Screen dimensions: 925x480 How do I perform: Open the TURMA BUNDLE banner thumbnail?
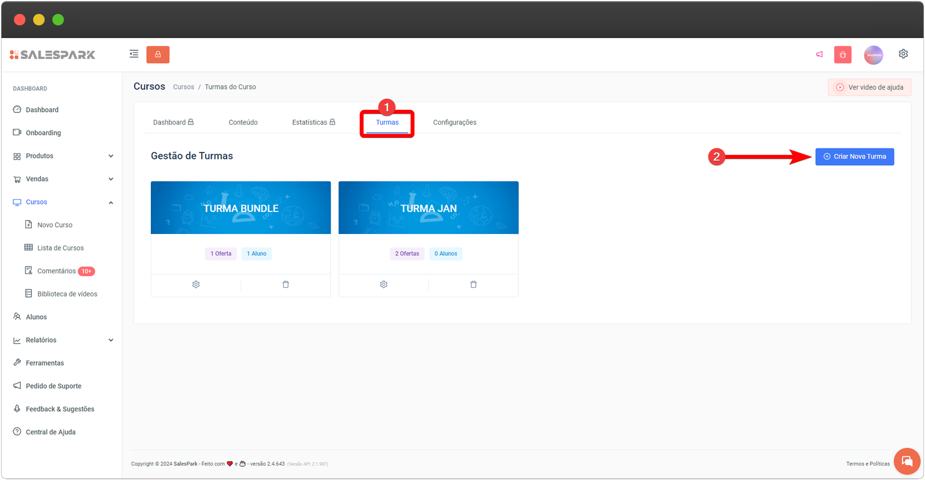point(240,208)
